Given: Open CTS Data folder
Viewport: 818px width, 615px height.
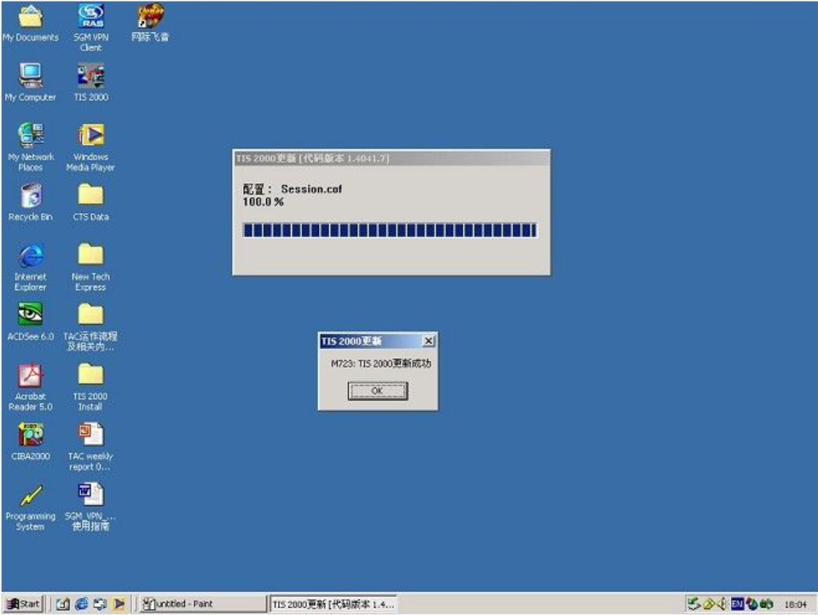Looking at the screenshot, I should [90, 202].
